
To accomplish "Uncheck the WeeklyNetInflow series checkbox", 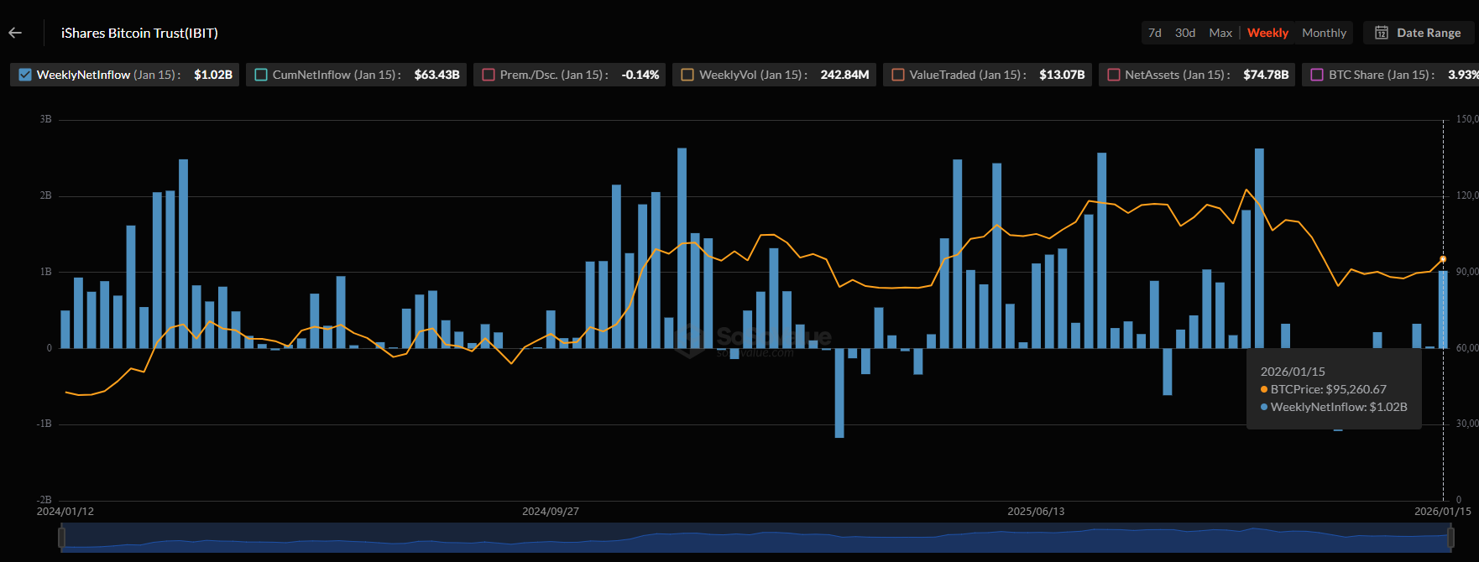I will [25, 75].
